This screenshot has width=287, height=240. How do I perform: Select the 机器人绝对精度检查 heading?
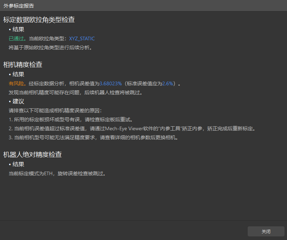[x=32, y=155]
